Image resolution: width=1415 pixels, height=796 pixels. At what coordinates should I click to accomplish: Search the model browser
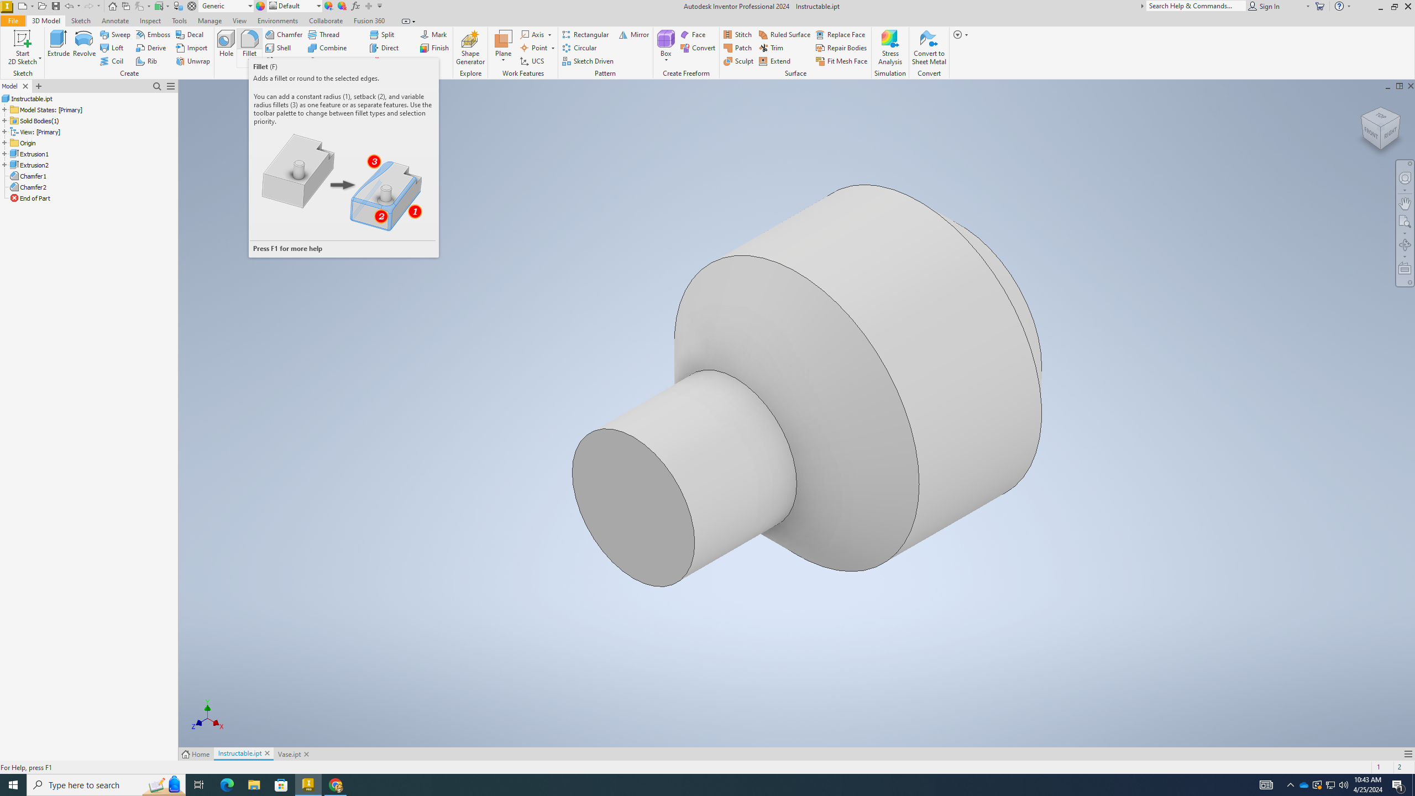(x=157, y=86)
